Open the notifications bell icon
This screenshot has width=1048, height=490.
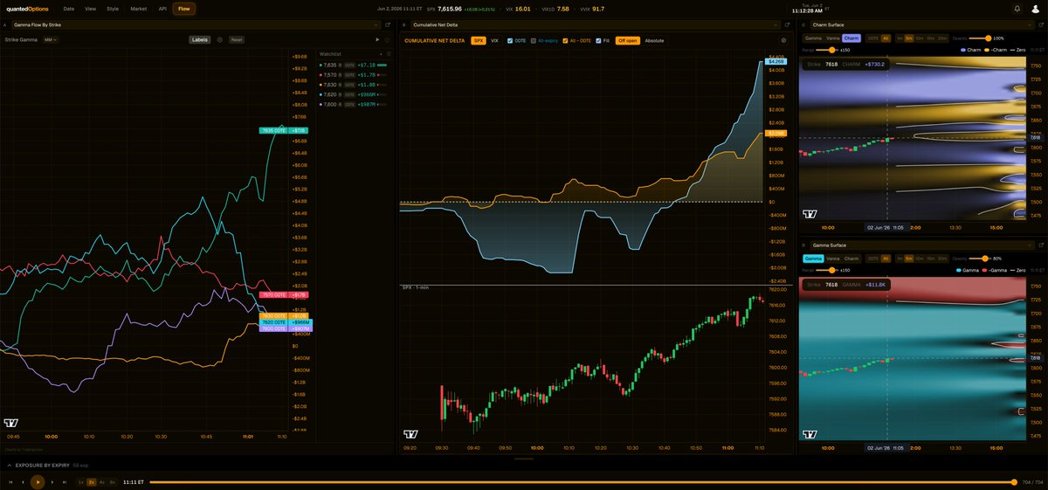click(1017, 9)
